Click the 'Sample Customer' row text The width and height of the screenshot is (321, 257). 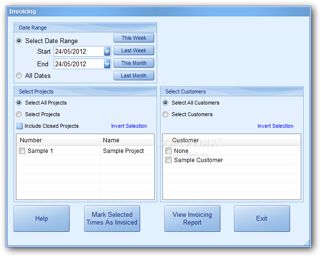coord(198,160)
